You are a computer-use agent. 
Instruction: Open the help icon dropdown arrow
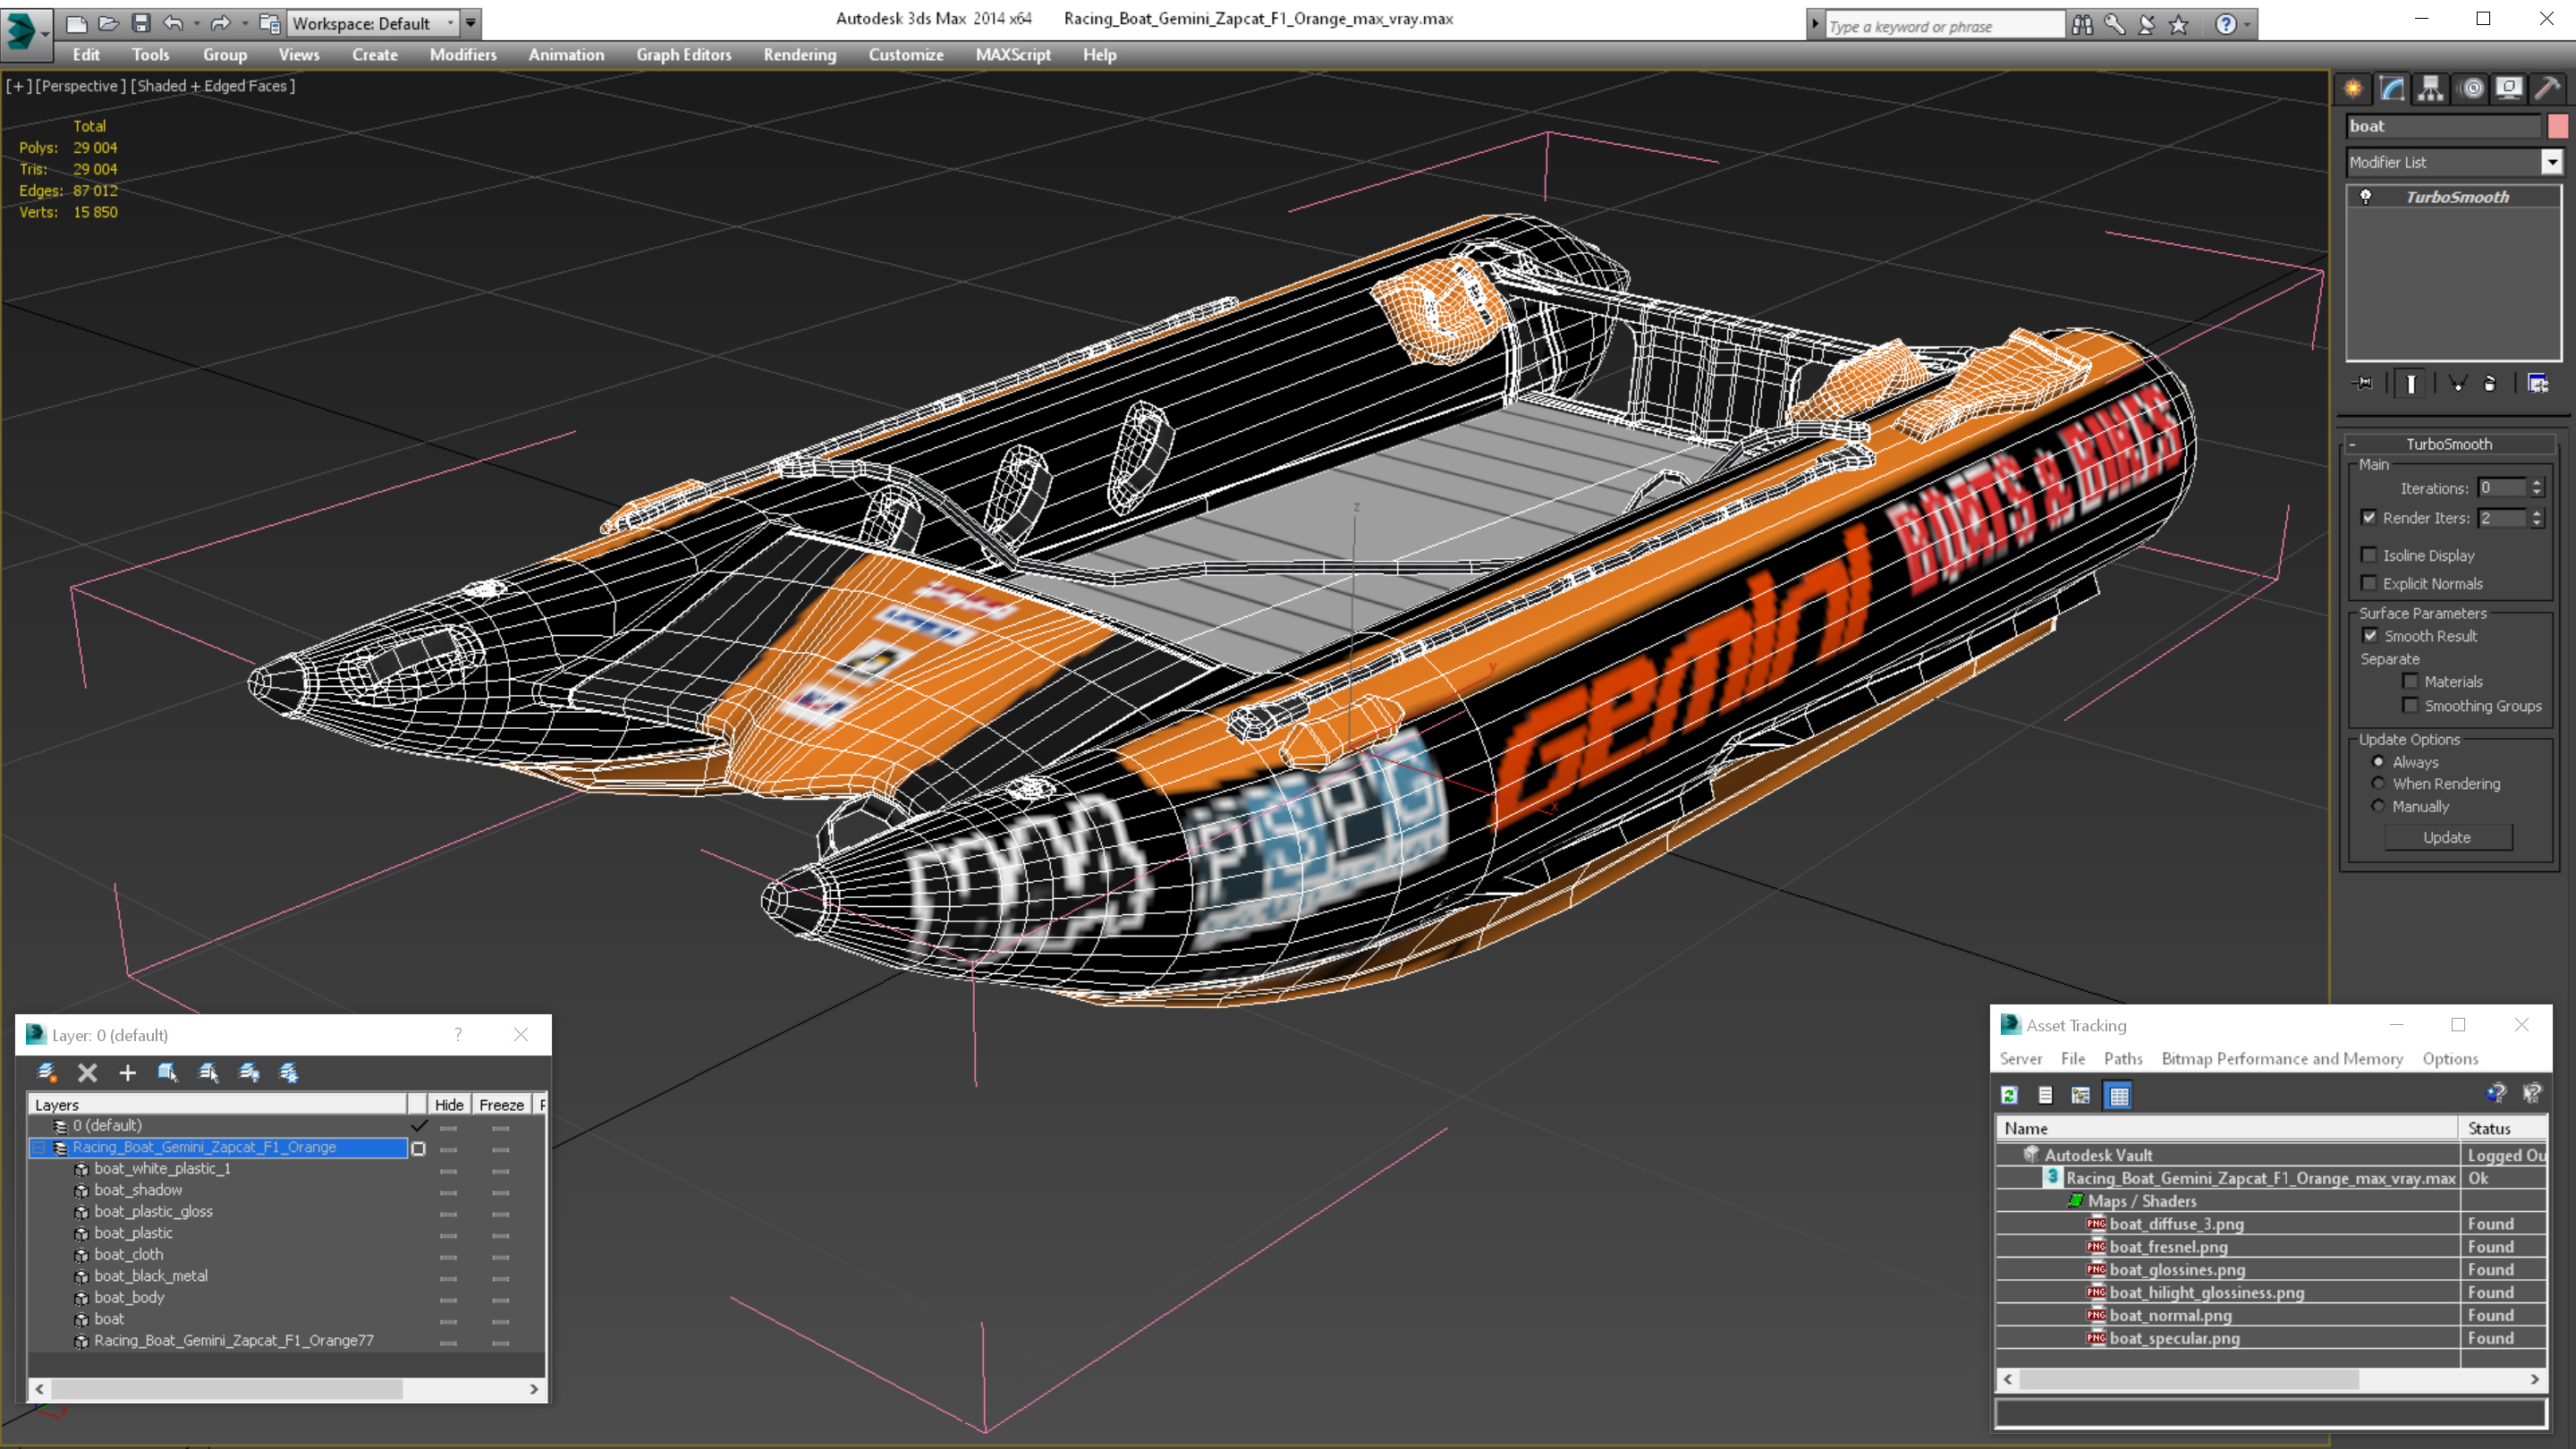(x=2247, y=25)
